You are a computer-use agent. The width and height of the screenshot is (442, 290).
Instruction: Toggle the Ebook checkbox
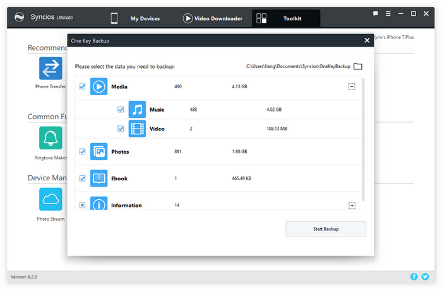pos(82,178)
